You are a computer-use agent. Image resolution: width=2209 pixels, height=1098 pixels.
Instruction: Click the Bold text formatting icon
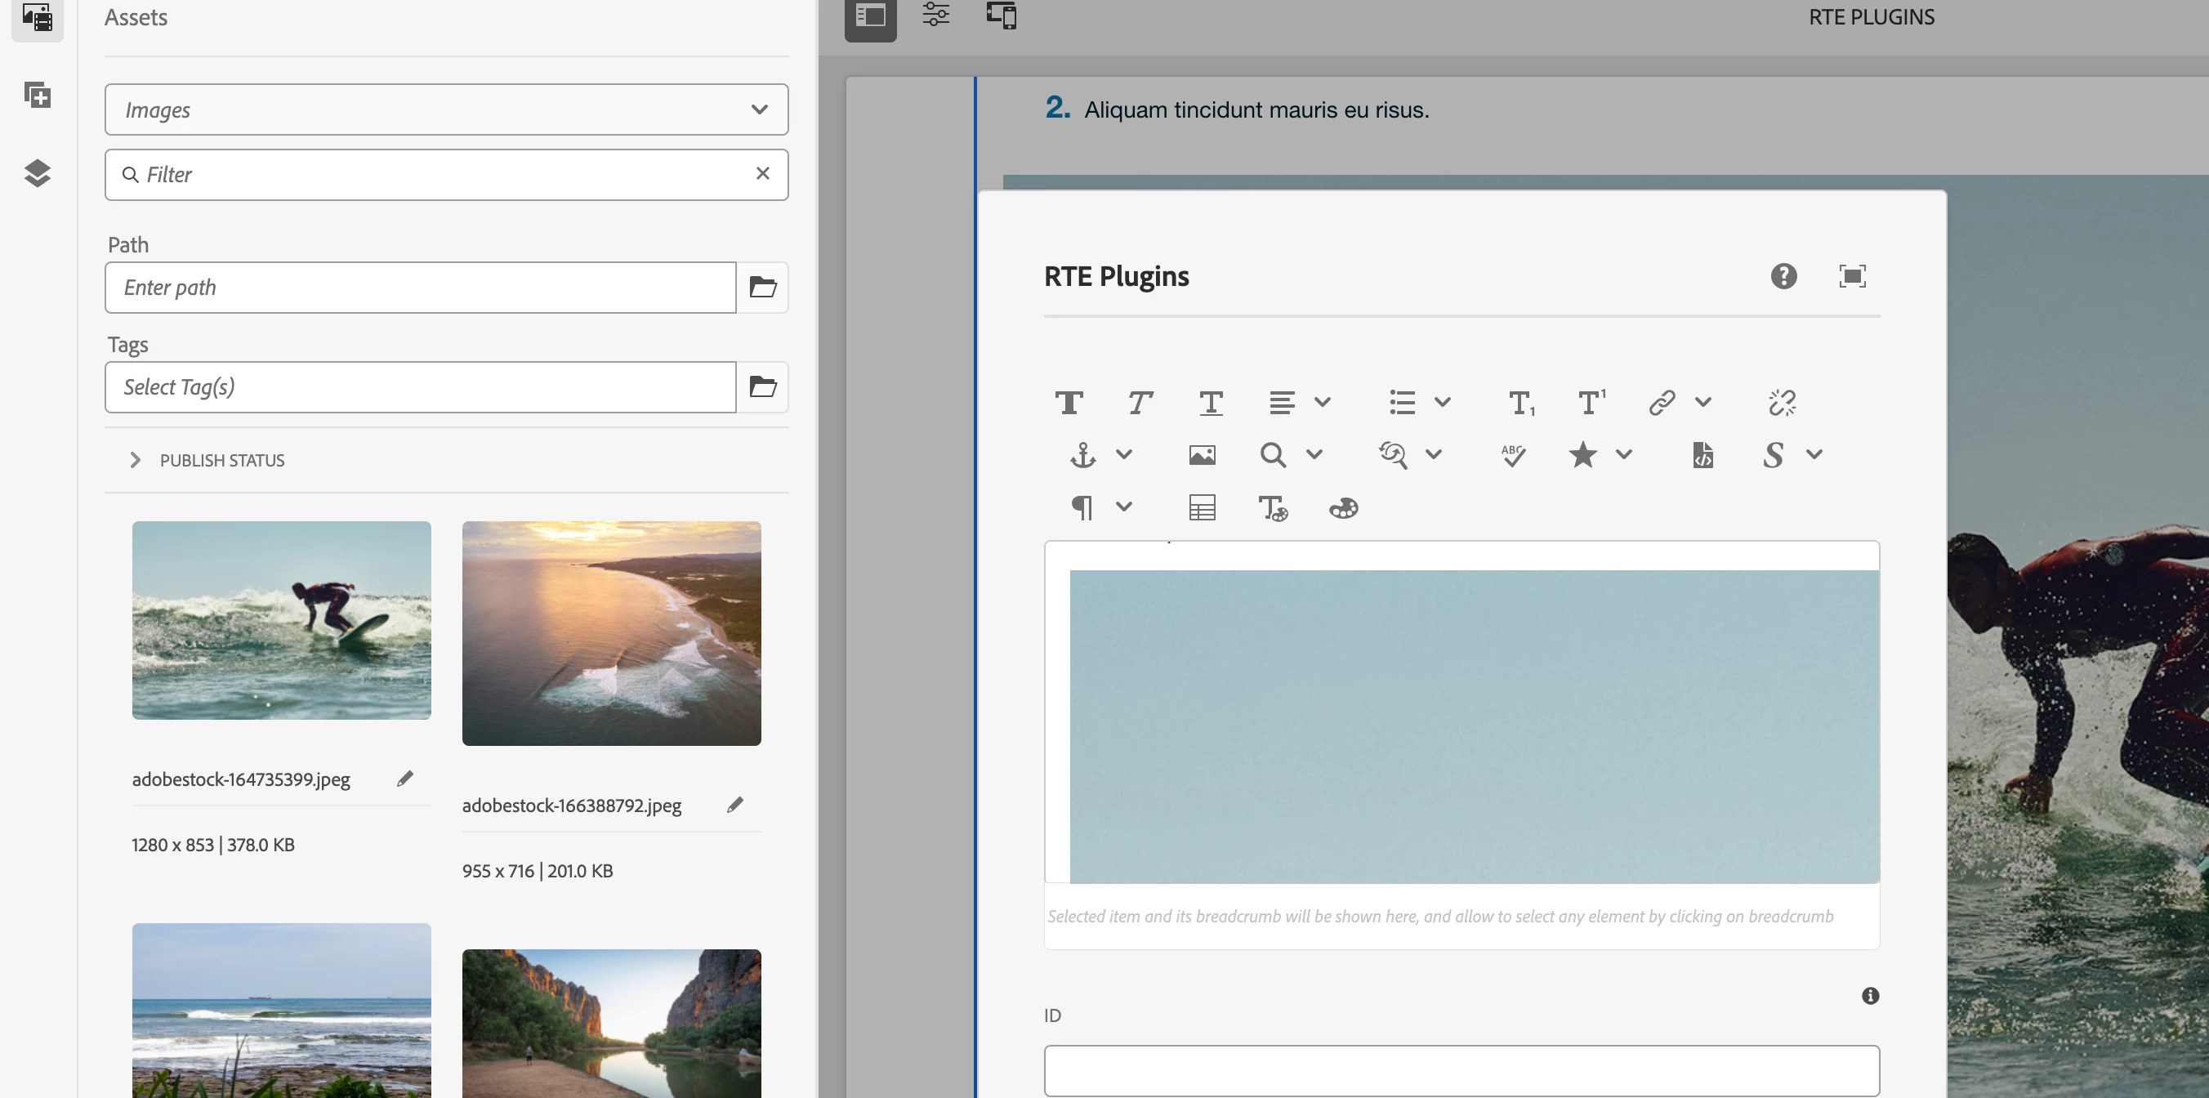click(x=1069, y=402)
